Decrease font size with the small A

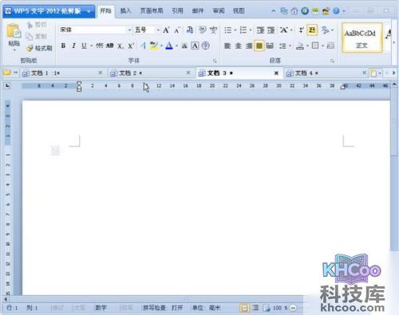(177, 30)
